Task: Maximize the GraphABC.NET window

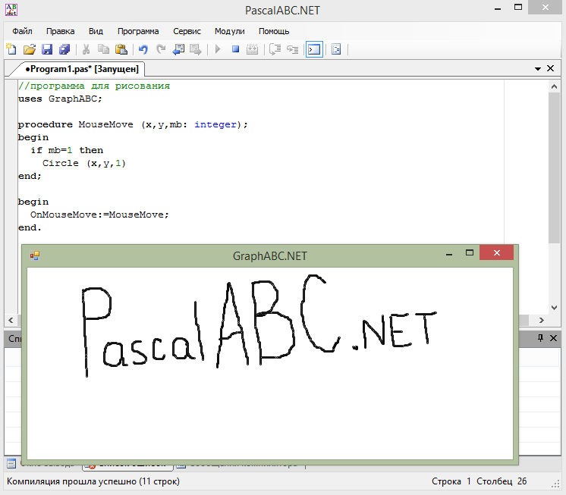Action: tap(469, 252)
